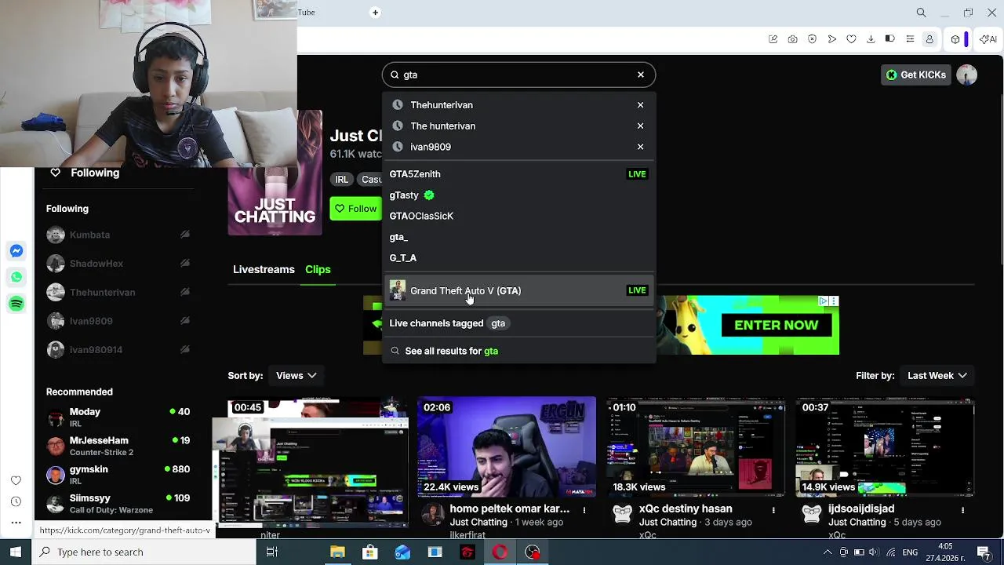This screenshot has height=565, width=1004.
Task: Focus the gta search input field
Action: tap(518, 75)
